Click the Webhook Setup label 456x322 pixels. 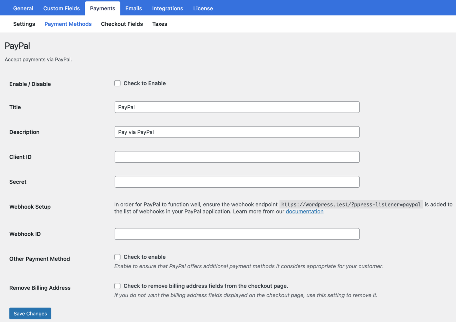[x=30, y=207]
